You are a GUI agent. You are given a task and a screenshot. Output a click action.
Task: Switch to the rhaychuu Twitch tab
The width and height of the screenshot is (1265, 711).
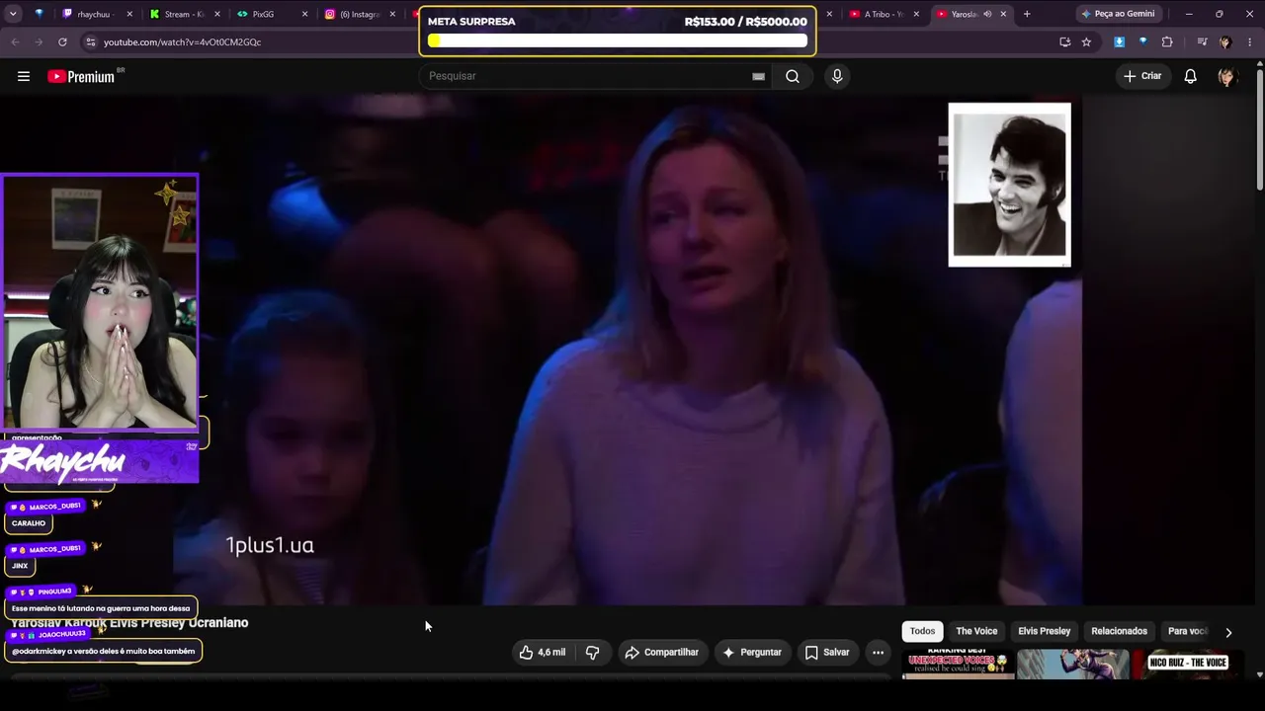(x=95, y=14)
